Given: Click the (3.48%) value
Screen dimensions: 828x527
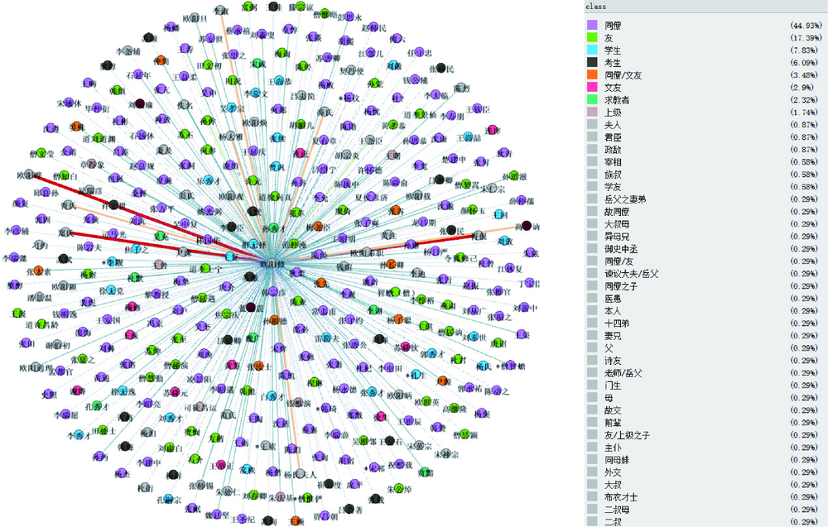Looking at the screenshot, I should point(806,75).
